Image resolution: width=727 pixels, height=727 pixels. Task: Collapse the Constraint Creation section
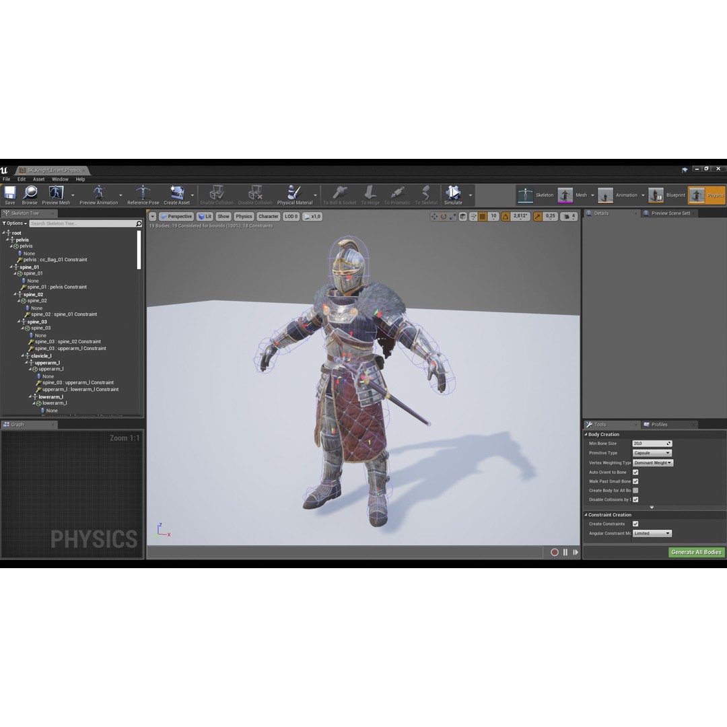pos(586,515)
